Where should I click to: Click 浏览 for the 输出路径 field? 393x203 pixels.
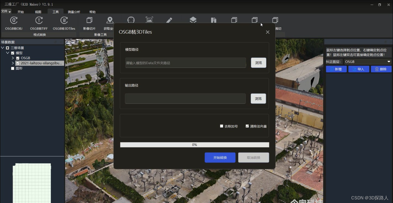(x=258, y=99)
